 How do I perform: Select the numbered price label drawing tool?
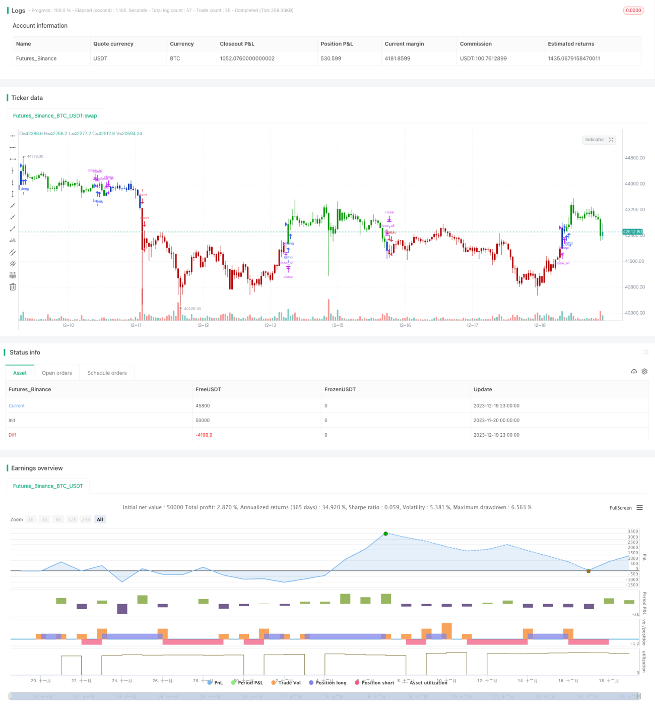point(13,240)
